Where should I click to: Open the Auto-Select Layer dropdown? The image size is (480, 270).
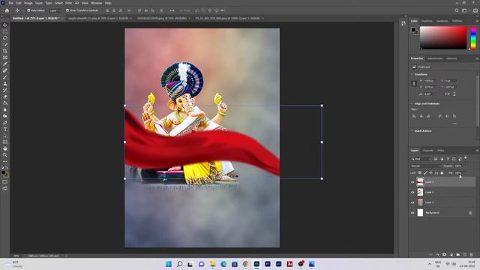pyautogui.click(x=55, y=10)
